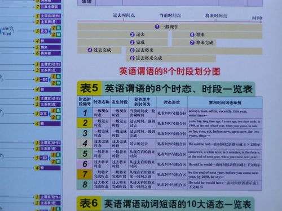The image size is (282, 211).
Task: Click the heading 英语谓语的8个时态、时段一览表
Action: (x=178, y=89)
